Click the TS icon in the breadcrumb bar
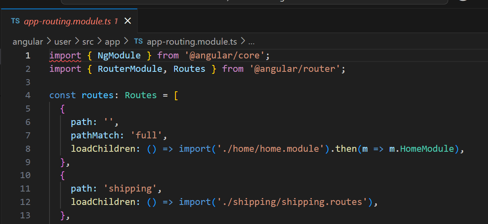Screen dimensions: 488x224 click(138, 41)
